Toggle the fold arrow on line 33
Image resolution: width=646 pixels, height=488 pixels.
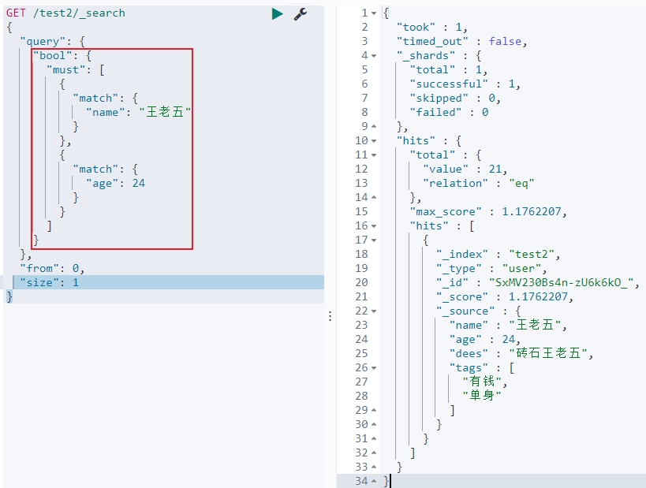pos(374,467)
